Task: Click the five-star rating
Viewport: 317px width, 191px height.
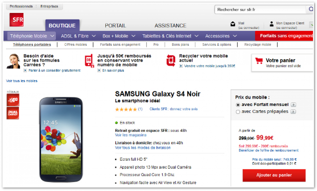Action: coord(126,109)
